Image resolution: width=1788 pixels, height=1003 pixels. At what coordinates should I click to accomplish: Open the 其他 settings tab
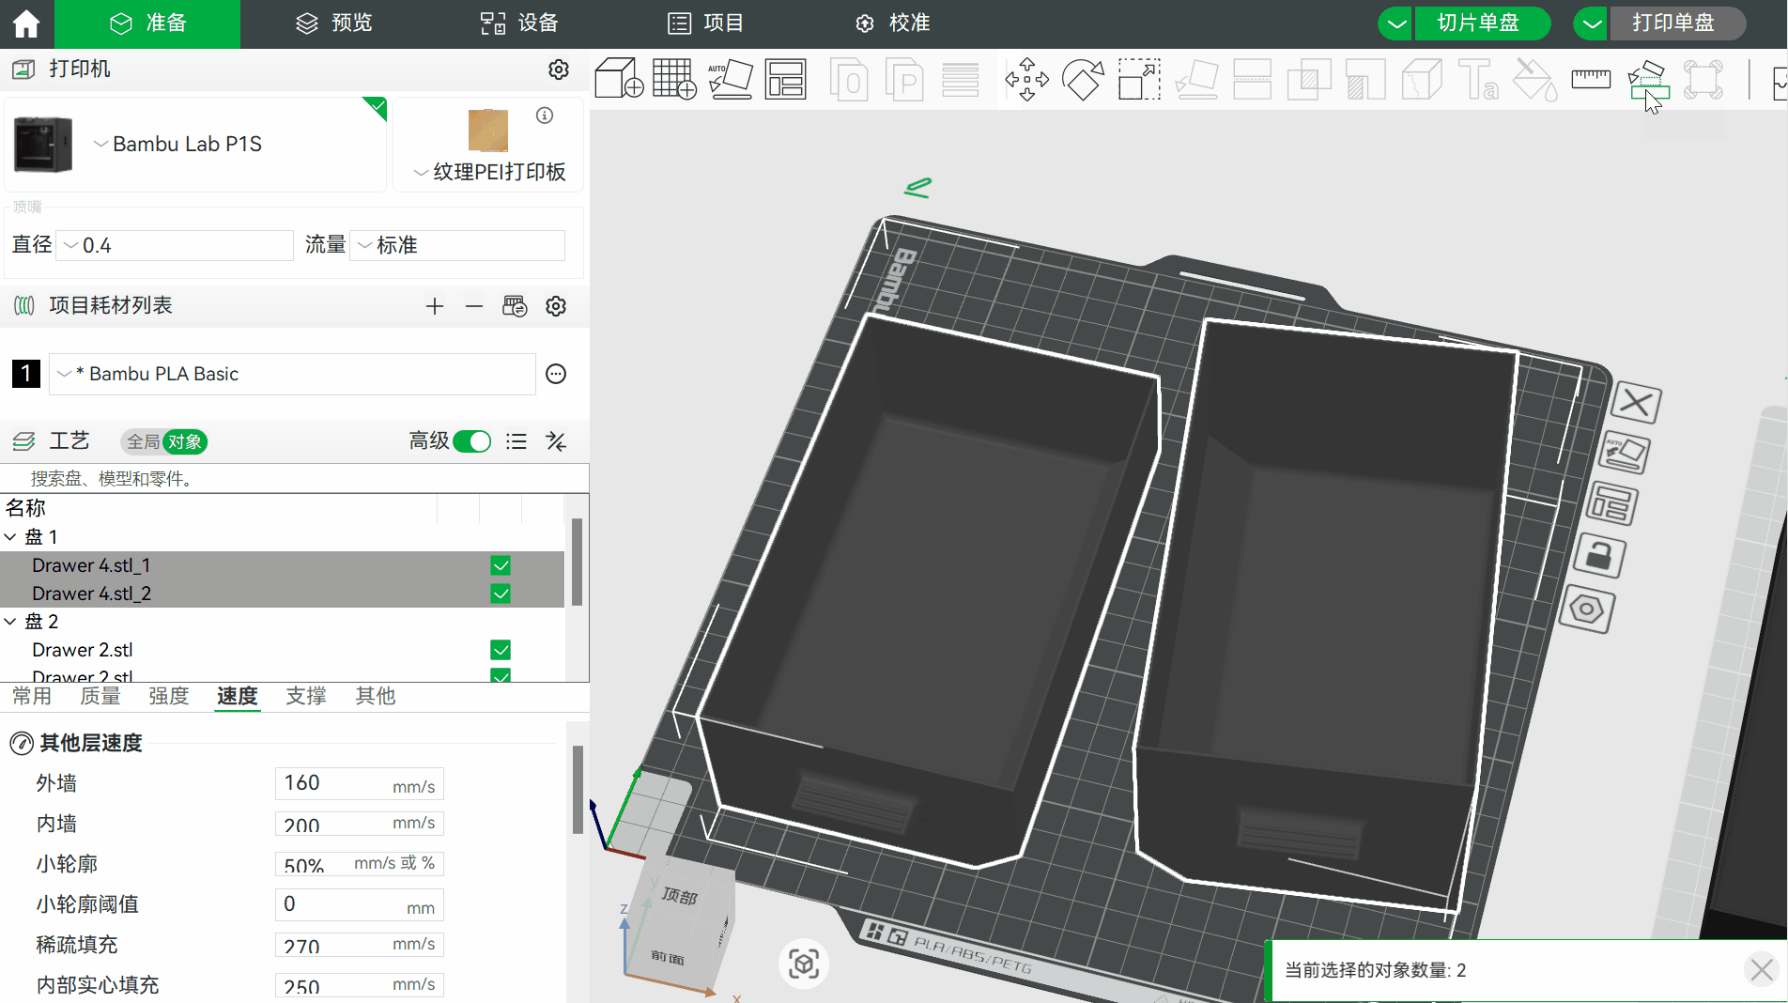(x=376, y=696)
